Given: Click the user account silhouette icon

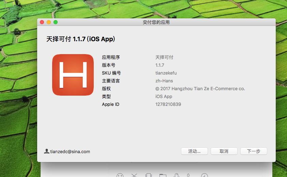Looking at the screenshot, I should coord(47,151).
